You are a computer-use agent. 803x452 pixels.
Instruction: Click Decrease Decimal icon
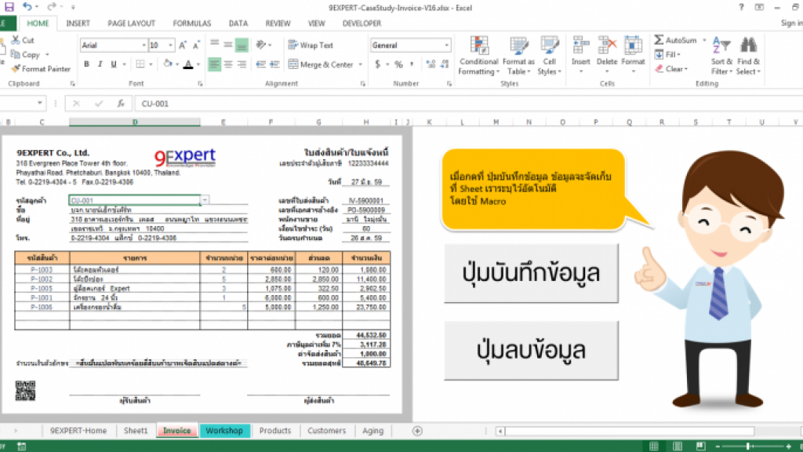pos(445,64)
